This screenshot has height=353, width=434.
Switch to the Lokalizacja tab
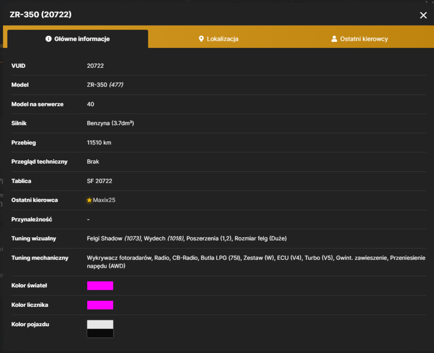(x=219, y=39)
